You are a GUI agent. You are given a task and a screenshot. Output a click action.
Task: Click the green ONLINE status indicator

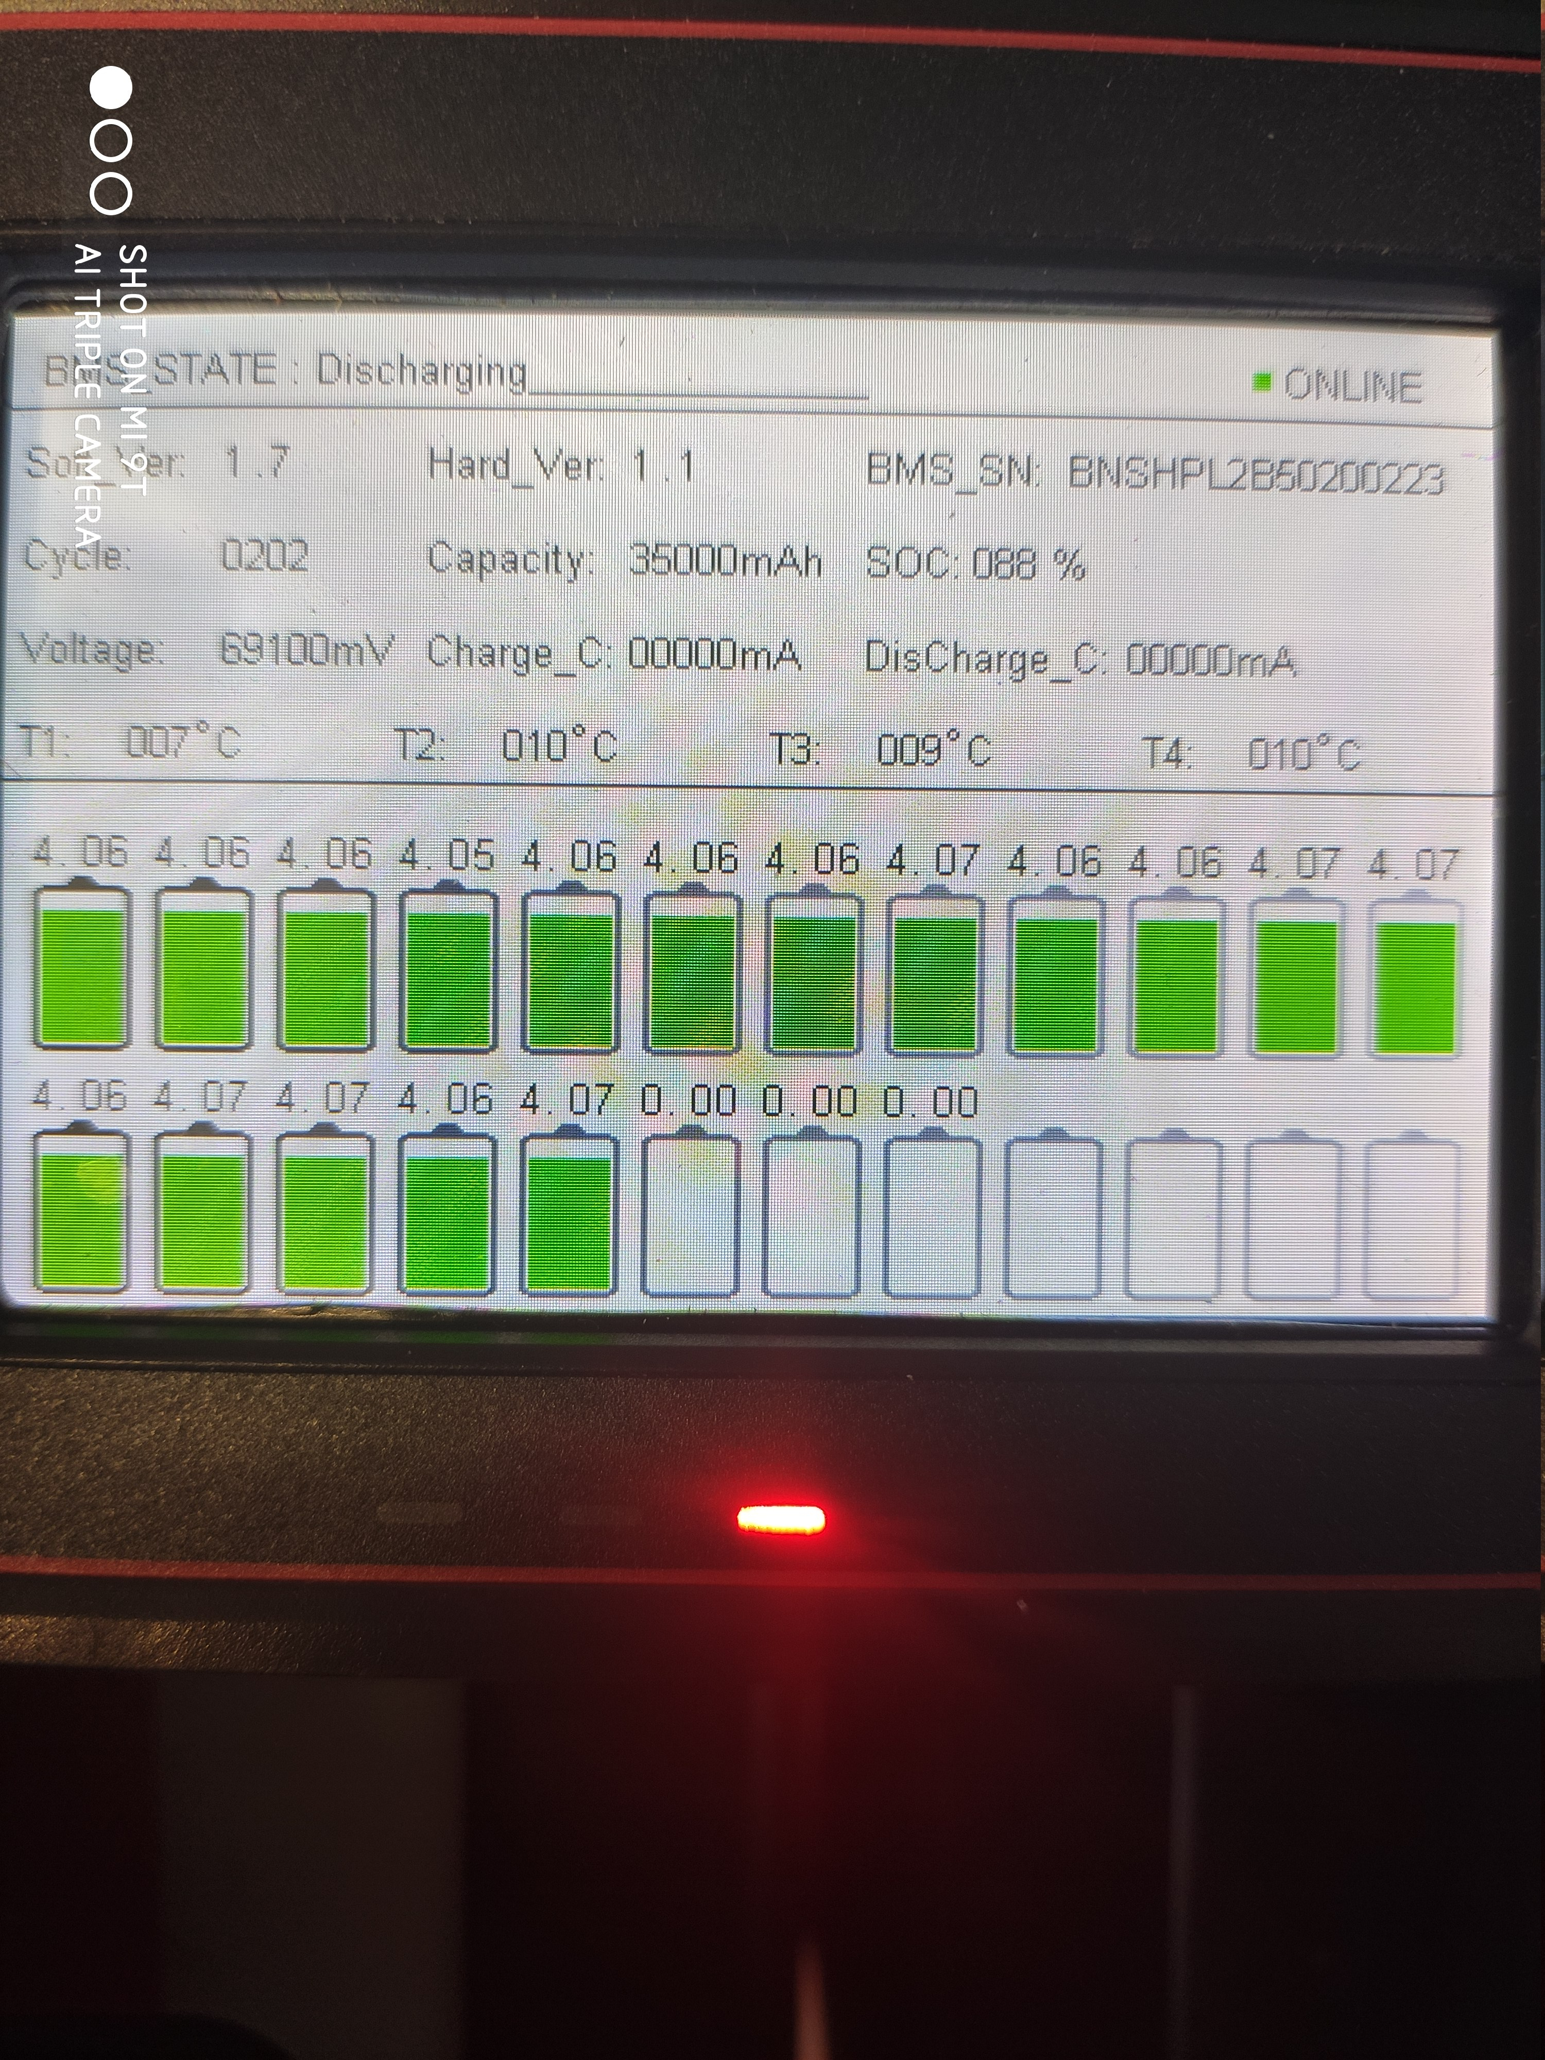(1263, 382)
